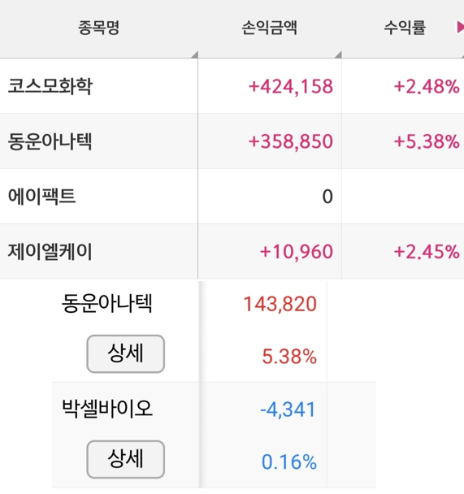This screenshot has width=464, height=494.
Task: Open 상세 button under 동운아나텍
Action: point(126,353)
